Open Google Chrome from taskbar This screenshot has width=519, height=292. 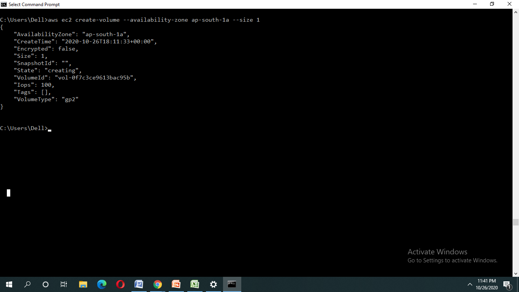(x=157, y=284)
